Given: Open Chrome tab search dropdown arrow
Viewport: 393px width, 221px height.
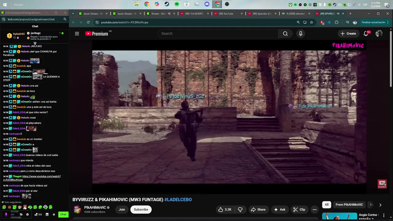Looking at the screenshot, I should click(73, 14).
